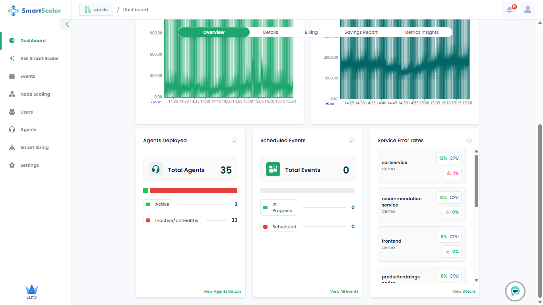Open the Savings Report tab
Image resolution: width=543 pixels, height=305 pixels.
point(361,32)
